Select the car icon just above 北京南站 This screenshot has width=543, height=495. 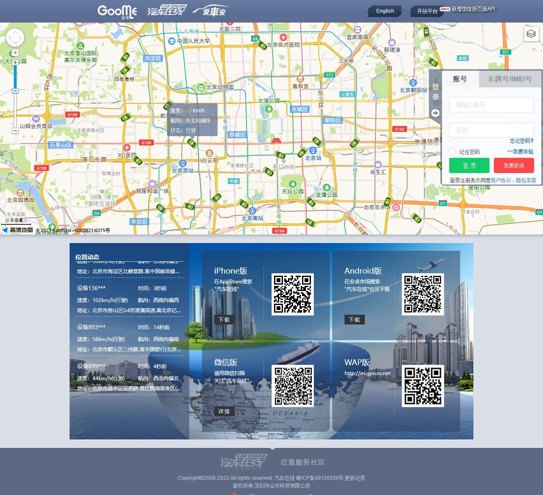(244, 204)
